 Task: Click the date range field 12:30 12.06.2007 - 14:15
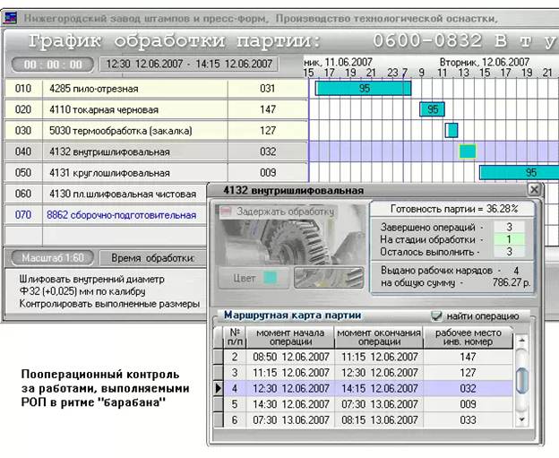[x=189, y=65]
